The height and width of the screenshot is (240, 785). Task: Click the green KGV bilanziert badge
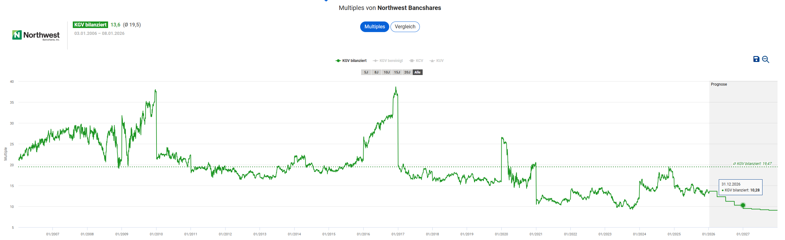90,25
